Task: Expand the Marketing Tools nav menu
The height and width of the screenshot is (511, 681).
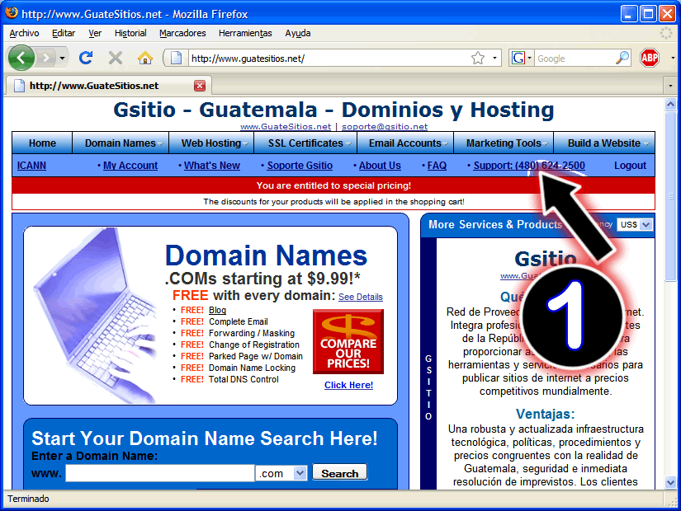Action: coord(504,143)
